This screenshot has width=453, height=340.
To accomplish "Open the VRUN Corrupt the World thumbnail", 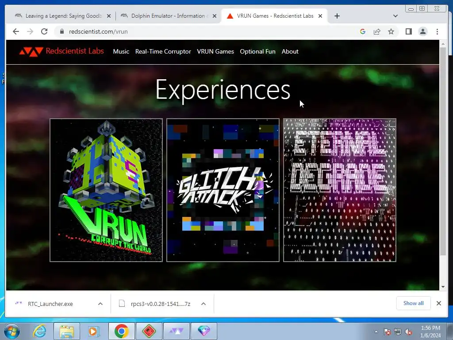I will [106, 190].
